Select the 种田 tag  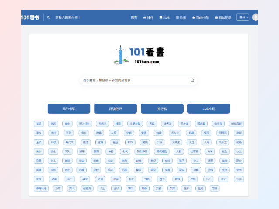pyautogui.click(x=118, y=124)
